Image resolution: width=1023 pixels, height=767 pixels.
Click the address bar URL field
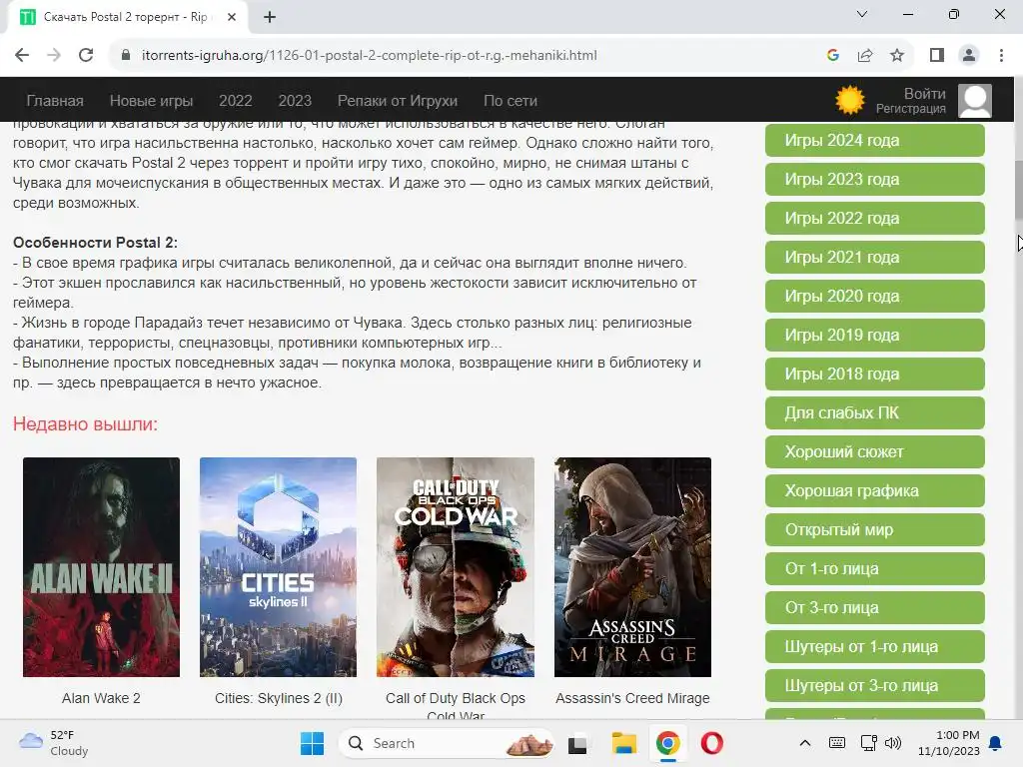tap(369, 56)
